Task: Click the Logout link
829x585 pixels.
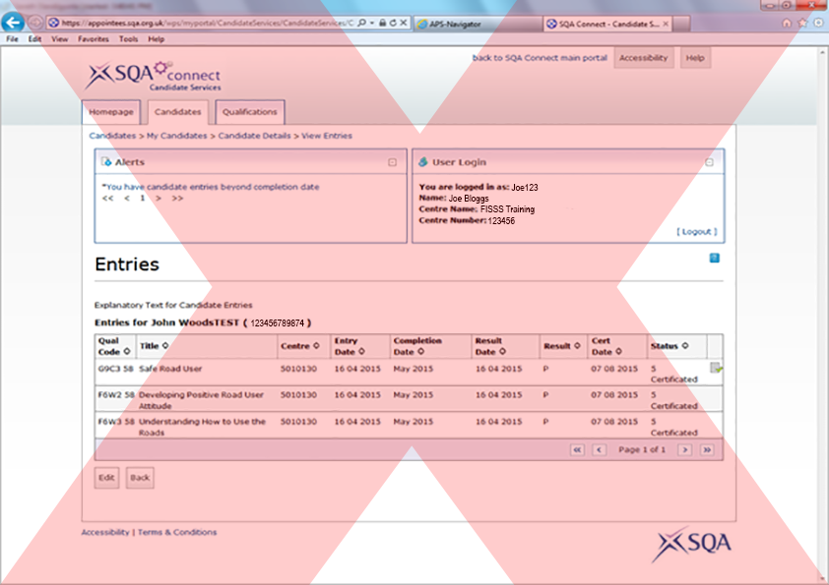Action: coord(697,231)
